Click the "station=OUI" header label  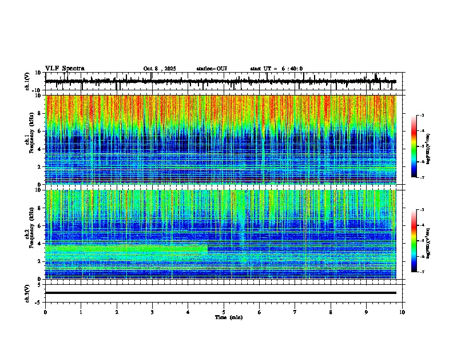[x=212, y=69]
